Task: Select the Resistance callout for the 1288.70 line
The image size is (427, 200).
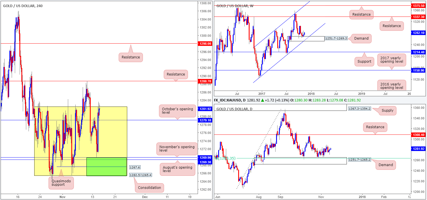Action: (176, 74)
